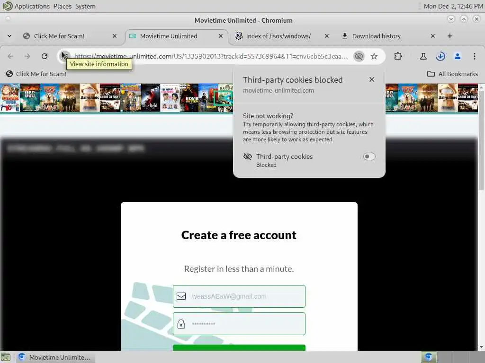Close the Third-party cookies blocked popup
This screenshot has width=485, height=363.
point(372,79)
